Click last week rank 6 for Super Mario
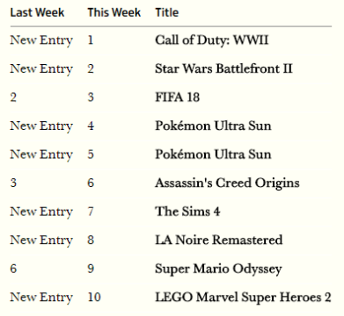344x316 pixels. (x=13, y=269)
